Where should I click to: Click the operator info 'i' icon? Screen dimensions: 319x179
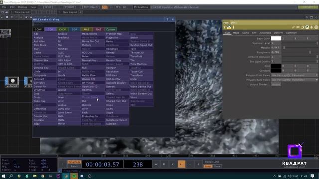[x=234, y=27]
